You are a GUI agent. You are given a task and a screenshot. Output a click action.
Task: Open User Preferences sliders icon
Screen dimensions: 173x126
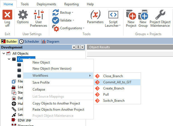point(39,15)
